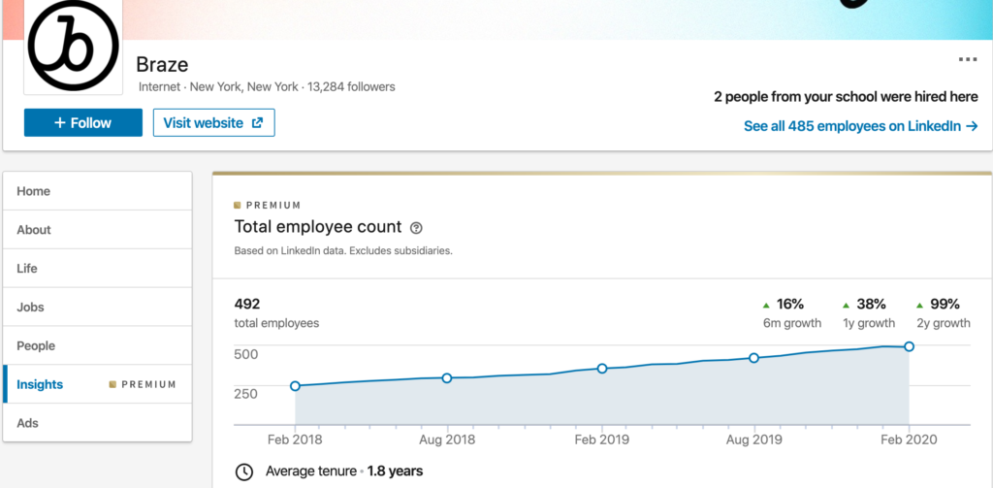Open the Jobs section
The image size is (993, 488).
click(98, 307)
